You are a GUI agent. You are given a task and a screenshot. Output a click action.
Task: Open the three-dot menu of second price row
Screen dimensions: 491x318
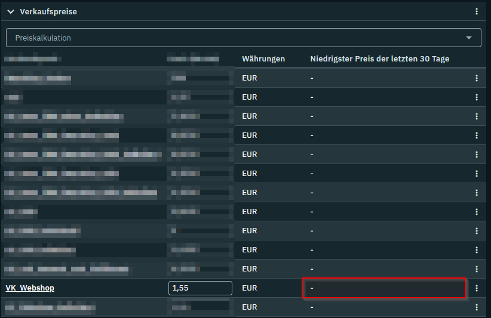coord(476,97)
